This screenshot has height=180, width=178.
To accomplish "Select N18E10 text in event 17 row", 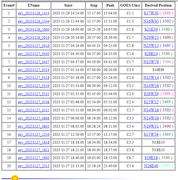I will [158, 143].
